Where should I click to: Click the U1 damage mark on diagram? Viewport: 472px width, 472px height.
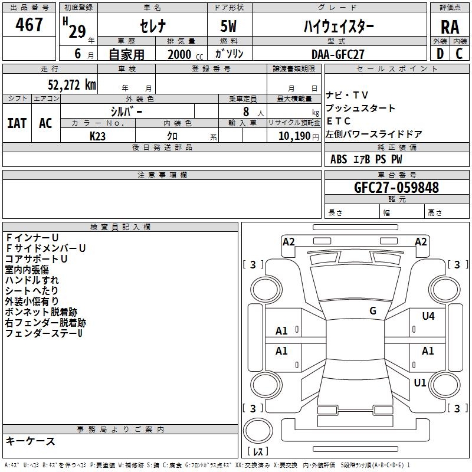(x=419, y=383)
